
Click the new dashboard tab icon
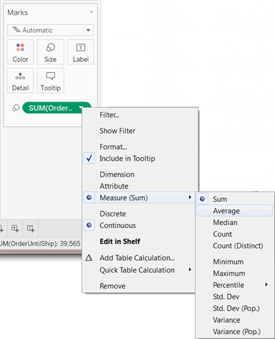[x=15, y=228]
